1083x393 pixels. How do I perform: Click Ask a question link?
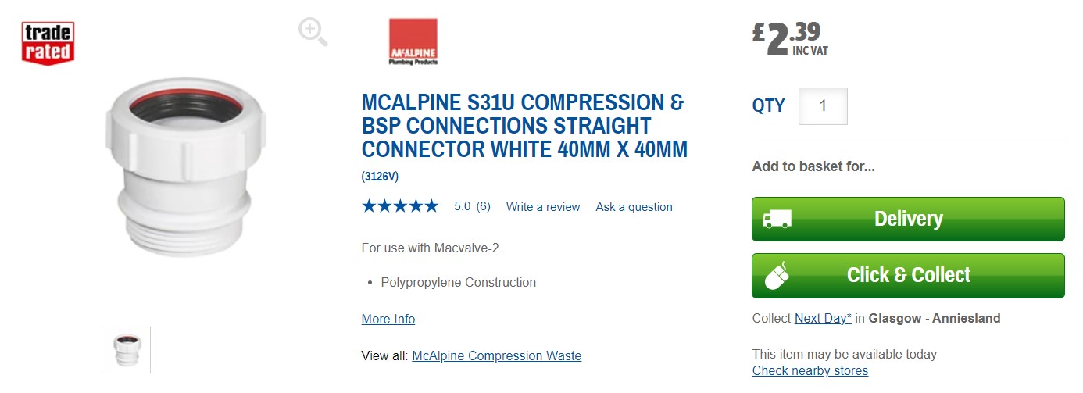pos(634,207)
